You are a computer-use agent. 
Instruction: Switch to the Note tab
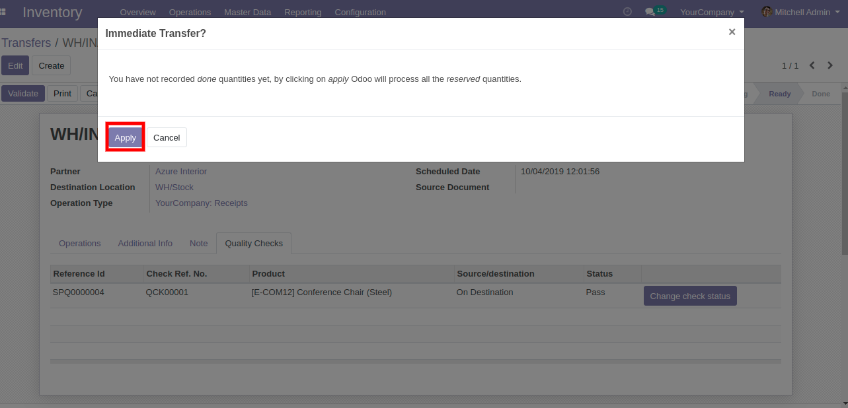click(198, 243)
